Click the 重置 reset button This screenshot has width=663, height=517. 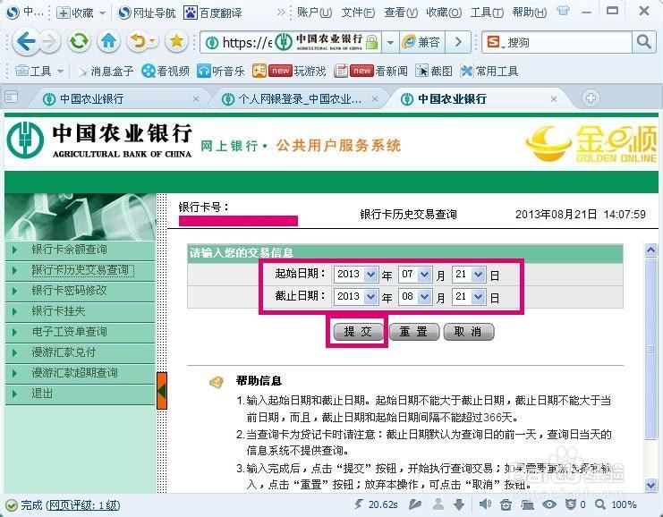(x=413, y=332)
